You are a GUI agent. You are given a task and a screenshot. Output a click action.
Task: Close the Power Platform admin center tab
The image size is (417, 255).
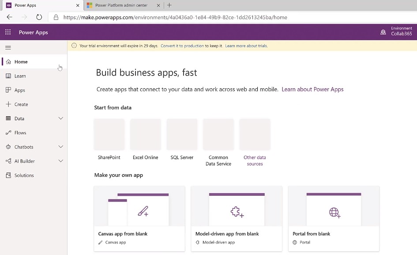pyautogui.click(x=158, y=5)
